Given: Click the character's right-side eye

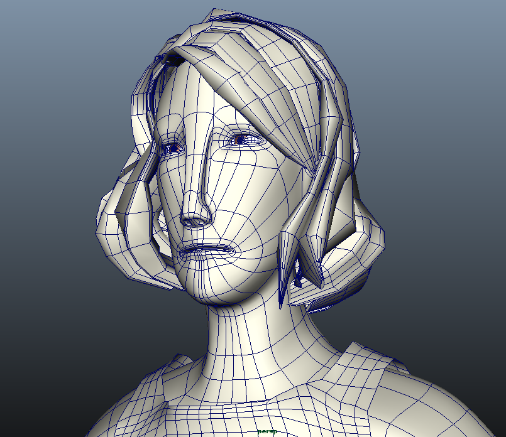Looking at the screenshot, I should point(242,139).
